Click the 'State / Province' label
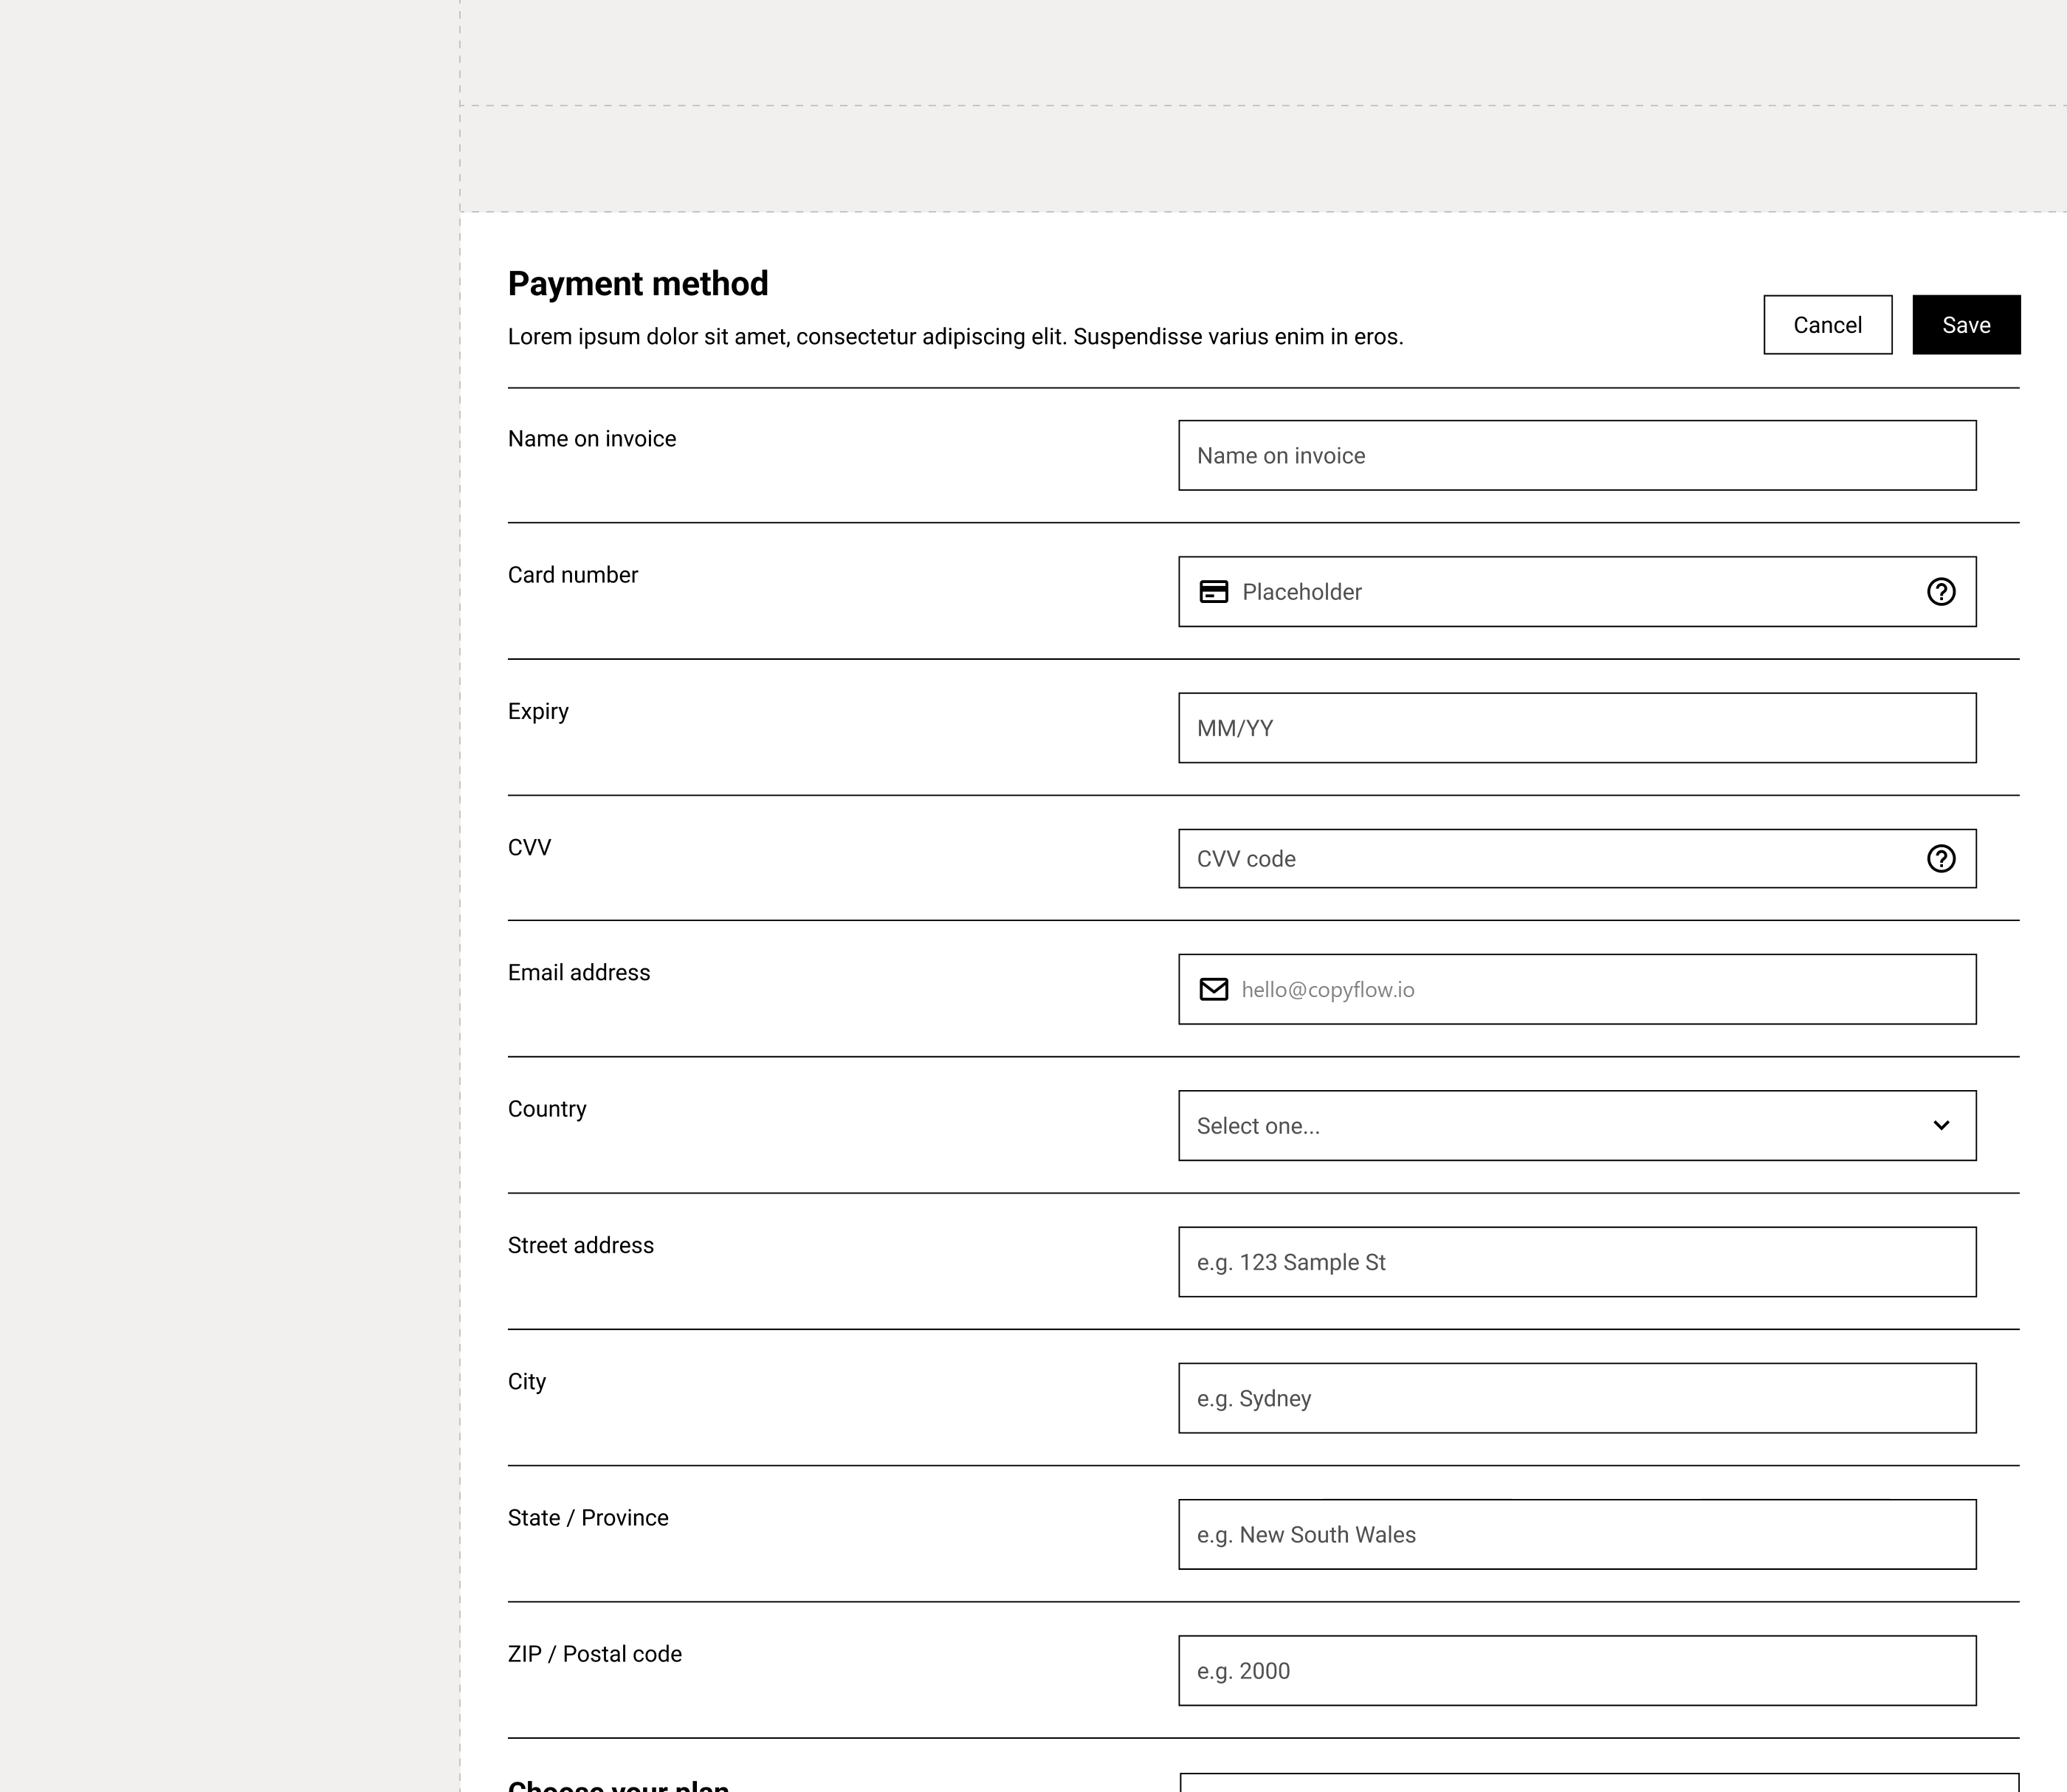Screen dimensions: 2067x1792 pos(588,1518)
